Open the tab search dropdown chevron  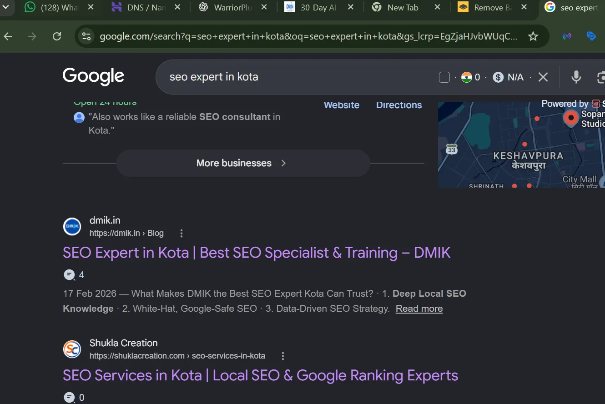pos(6,7)
